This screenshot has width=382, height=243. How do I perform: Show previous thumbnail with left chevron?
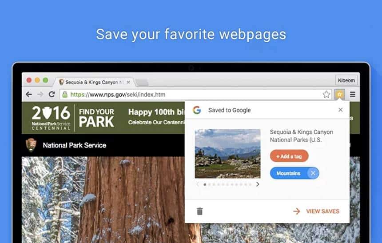coord(198,184)
